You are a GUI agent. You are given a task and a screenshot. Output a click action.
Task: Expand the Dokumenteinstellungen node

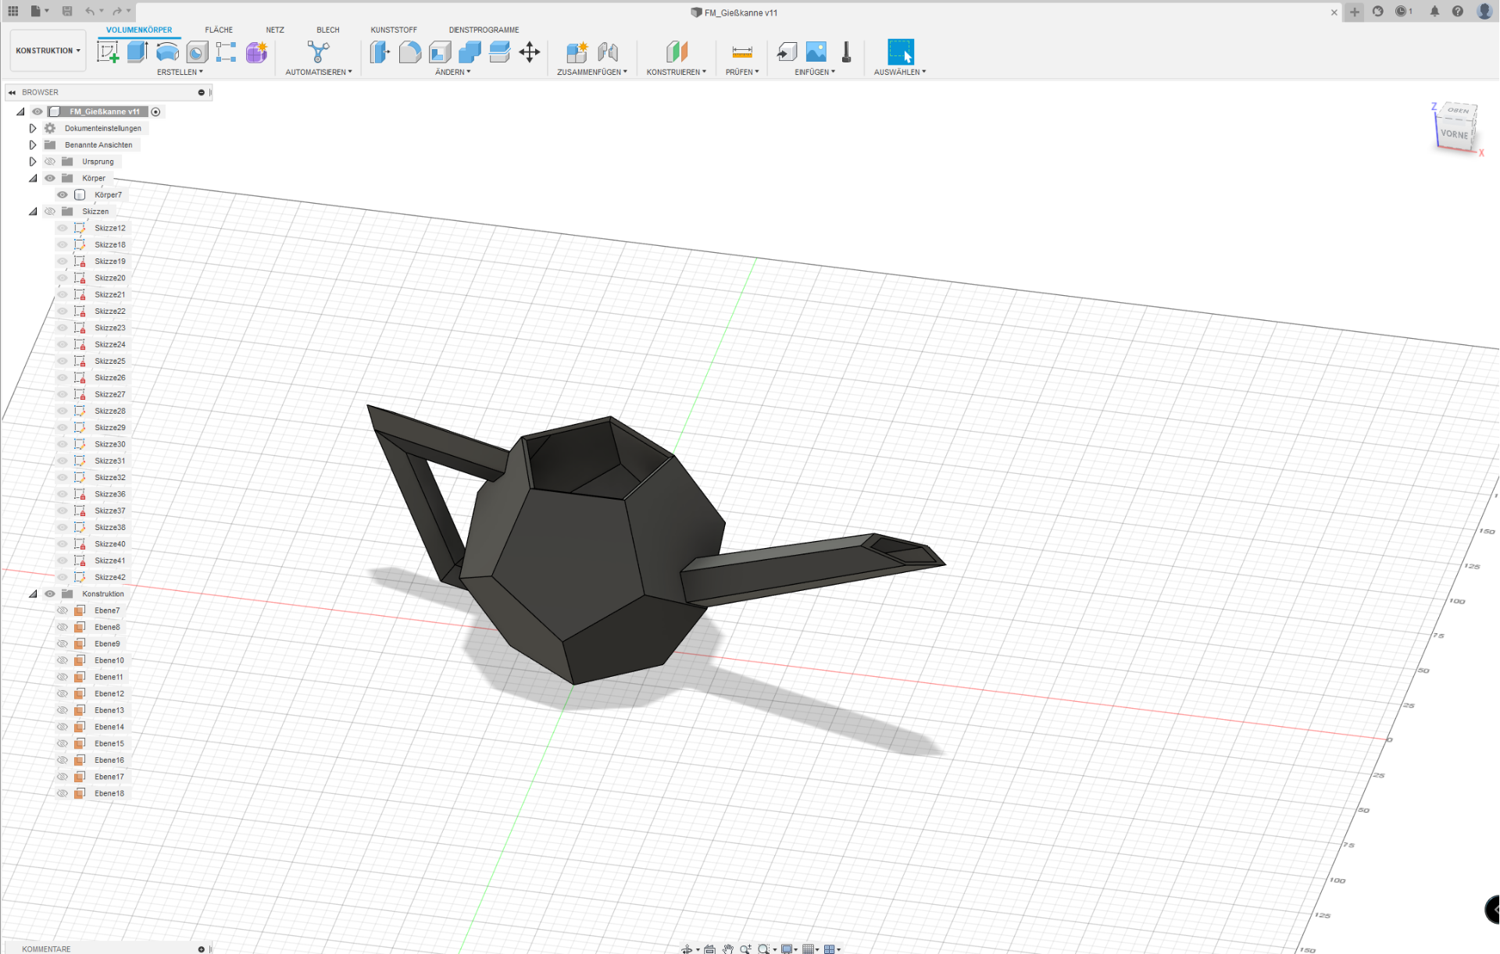click(33, 128)
